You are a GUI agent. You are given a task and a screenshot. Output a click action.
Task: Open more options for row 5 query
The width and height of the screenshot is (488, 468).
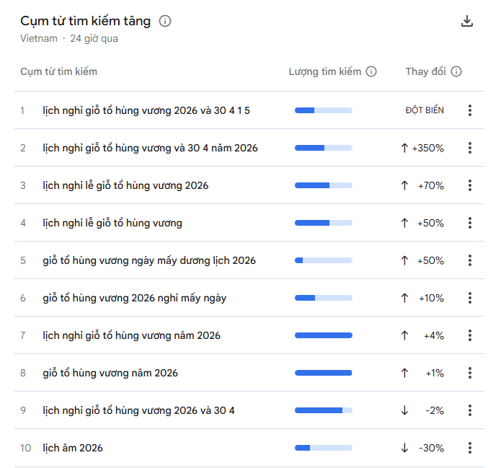469,260
